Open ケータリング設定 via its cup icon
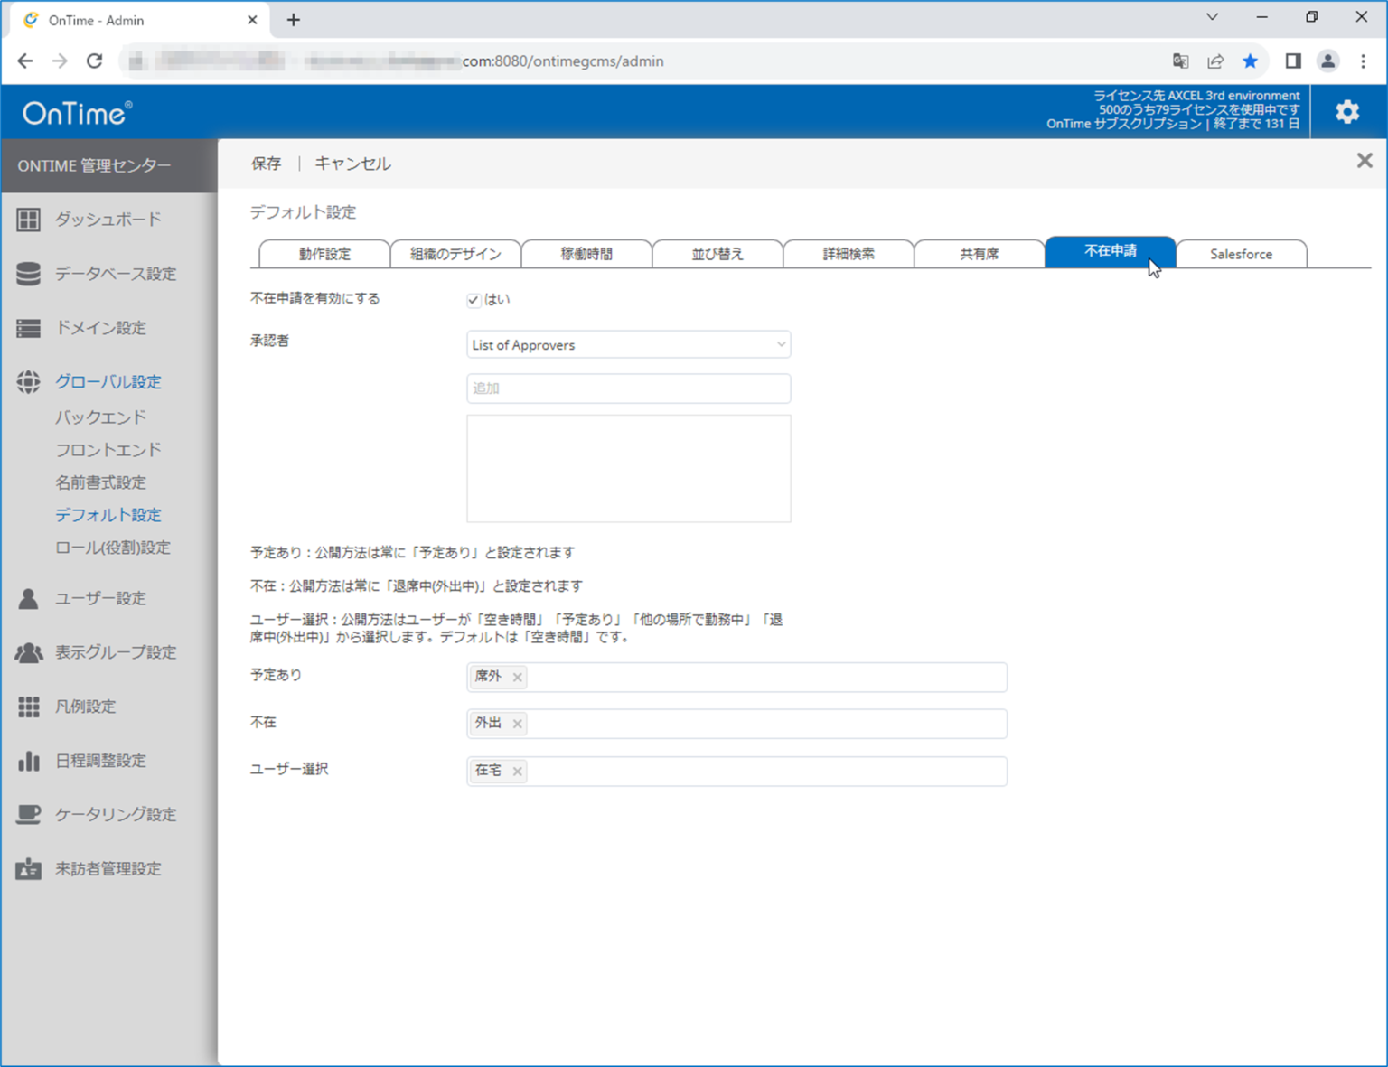1388x1067 pixels. point(28,814)
